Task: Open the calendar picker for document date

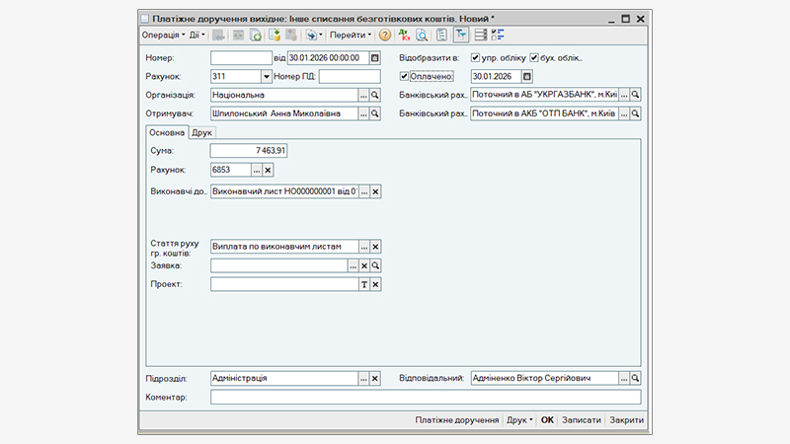Action: coord(374,57)
